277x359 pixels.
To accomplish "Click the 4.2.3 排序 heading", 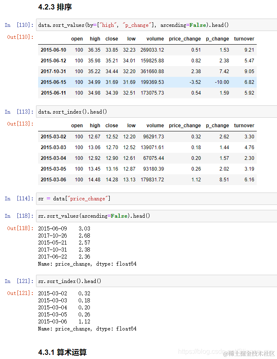I will (x=55, y=7).
